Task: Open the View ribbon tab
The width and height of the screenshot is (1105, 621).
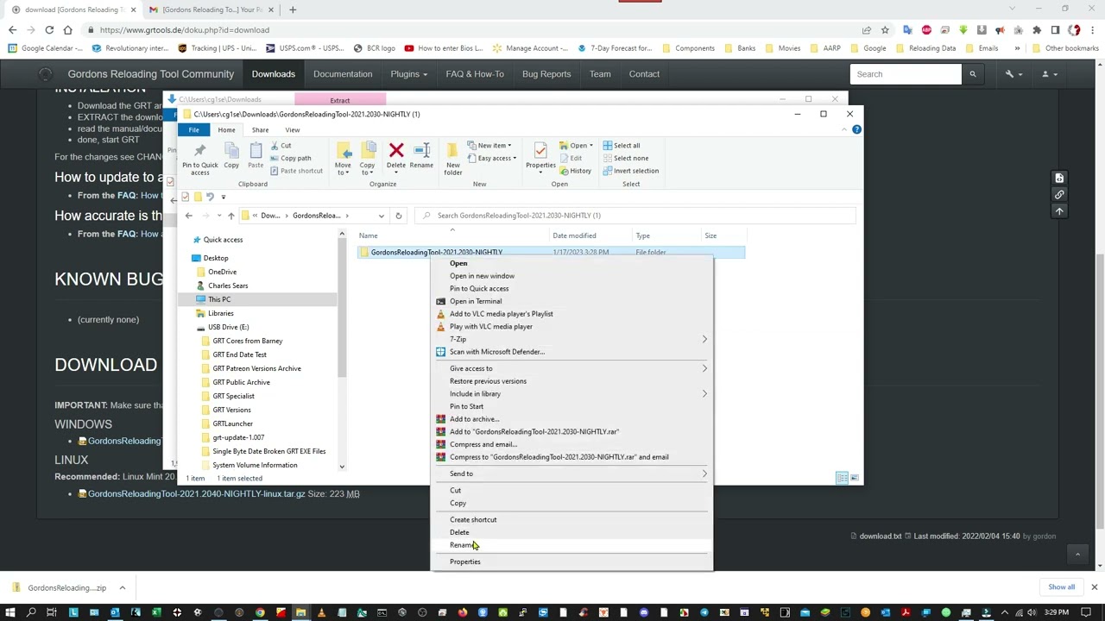Action: click(293, 130)
